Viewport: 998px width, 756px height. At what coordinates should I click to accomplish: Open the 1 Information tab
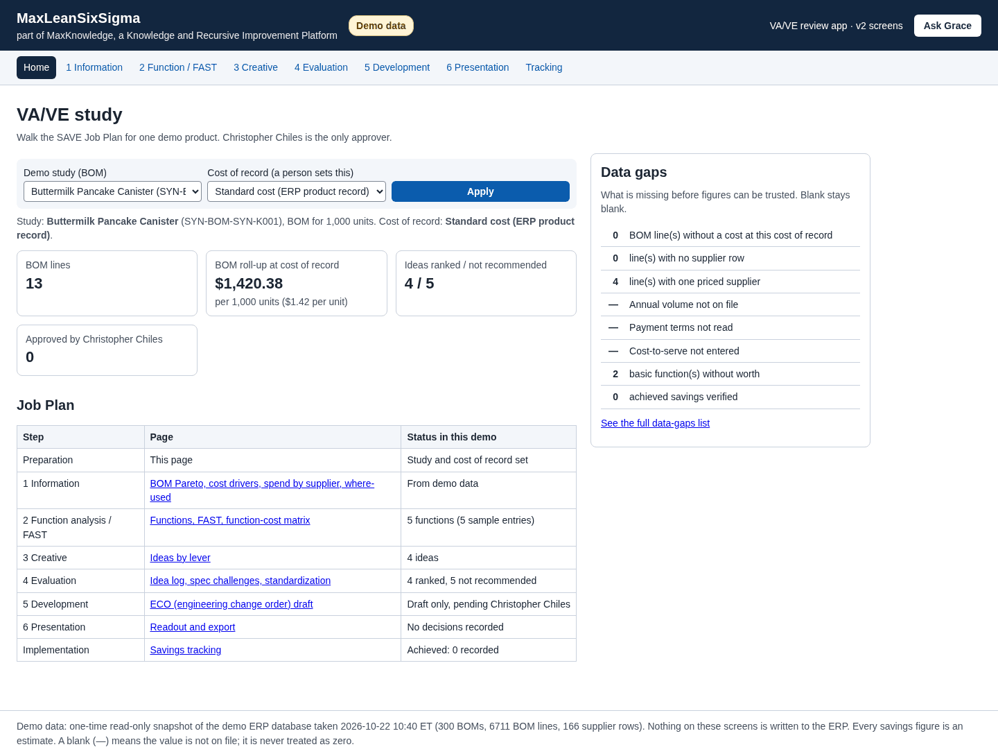[x=94, y=67]
